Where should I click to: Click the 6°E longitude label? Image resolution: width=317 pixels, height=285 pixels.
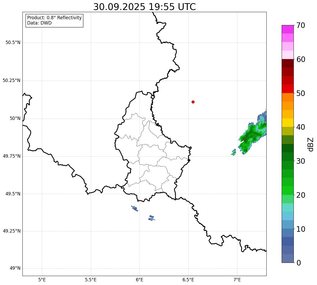pos(140,279)
